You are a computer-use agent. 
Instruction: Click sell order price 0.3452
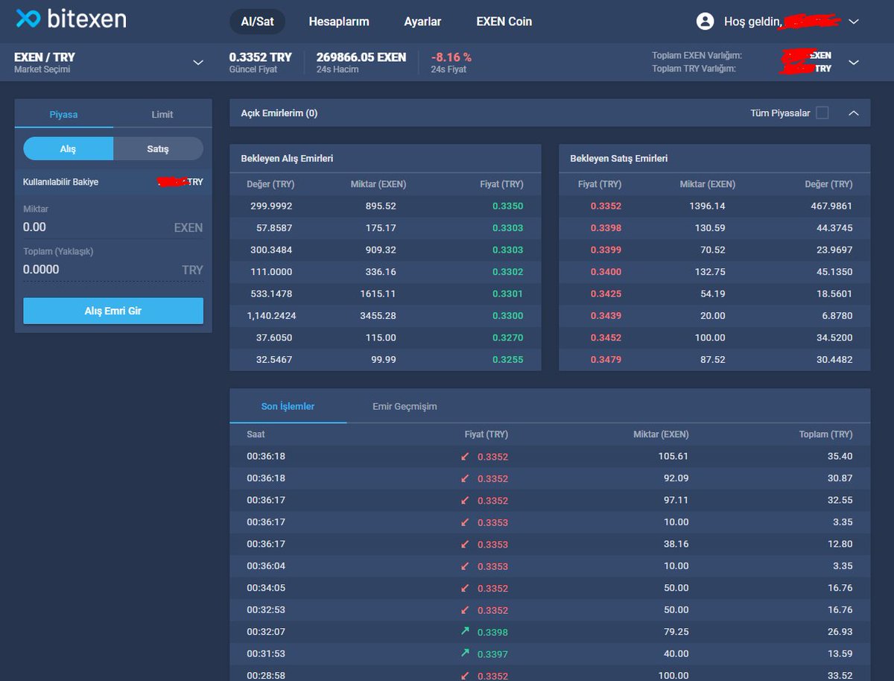606,338
